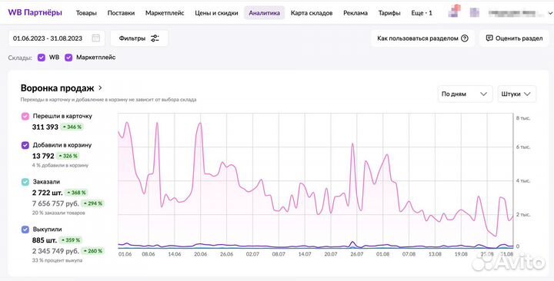
Task: Toggle Перешли в карточку series checkbox
Action: pyautogui.click(x=25, y=117)
